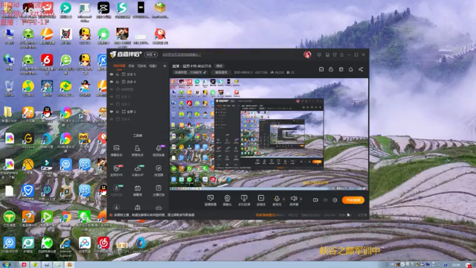Switch to the first orange scene tab
The image size is (476, 268).
tap(119, 66)
